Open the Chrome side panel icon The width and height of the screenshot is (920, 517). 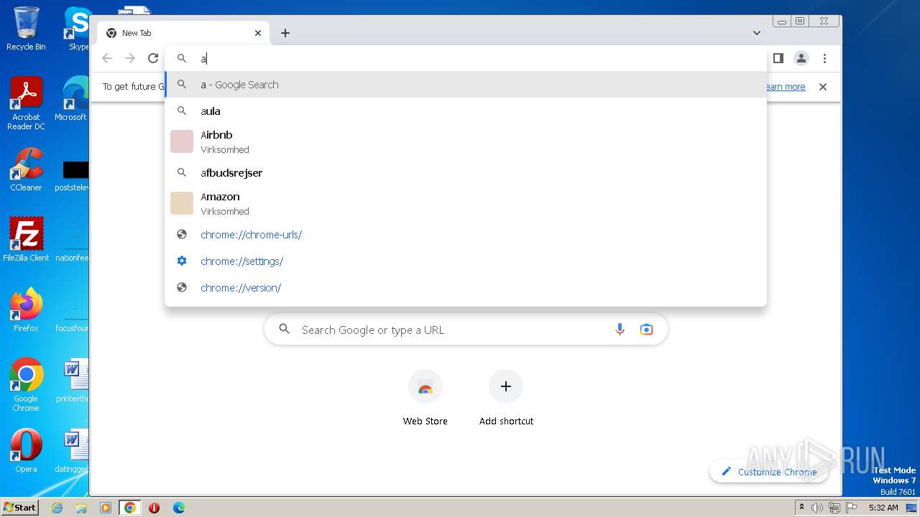[x=778, y=58]
